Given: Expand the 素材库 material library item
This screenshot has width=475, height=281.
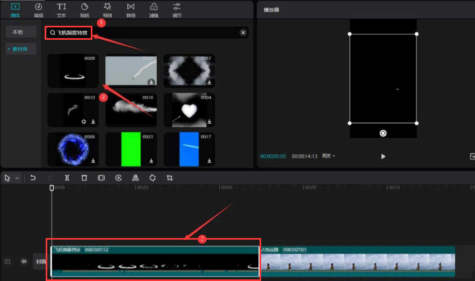Looking at the screenshot, I should [x=21, y=49].
